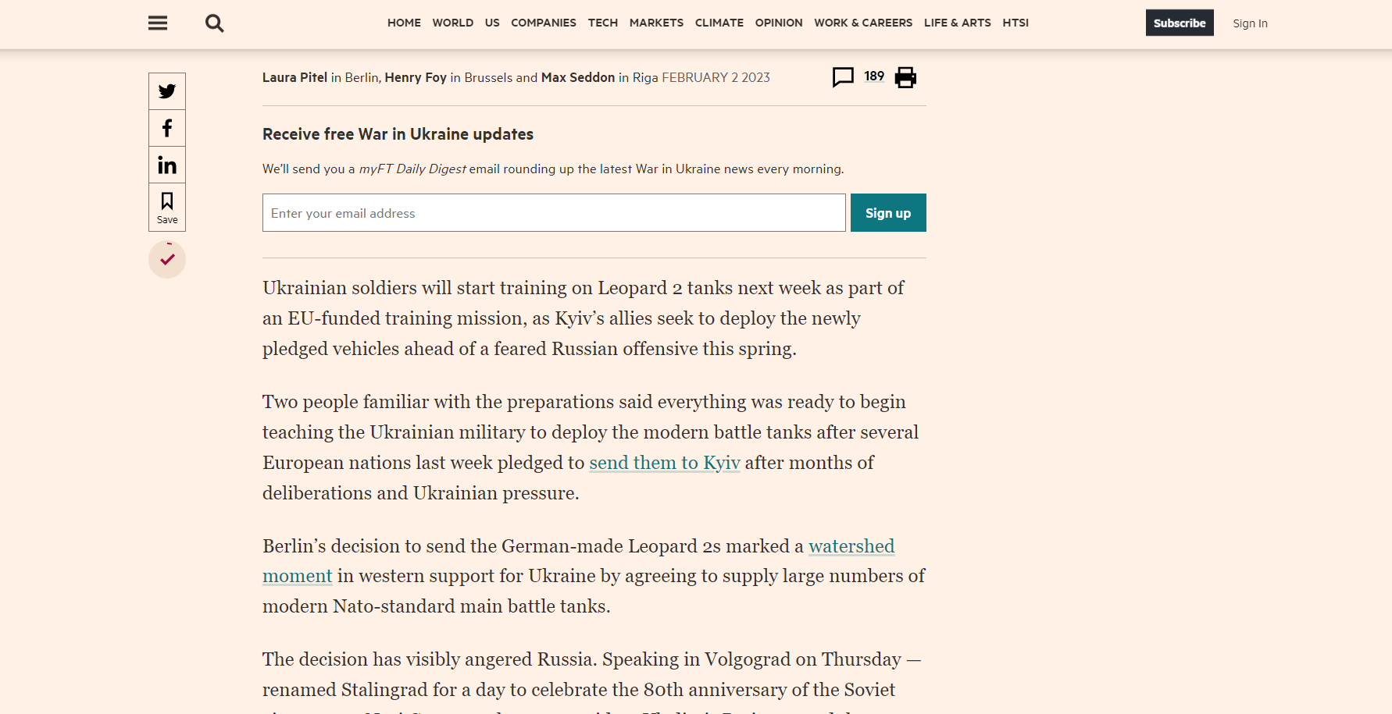Share article on Twitter
The height and width of the screenshot is (714, 1392).
pos(167,91)
